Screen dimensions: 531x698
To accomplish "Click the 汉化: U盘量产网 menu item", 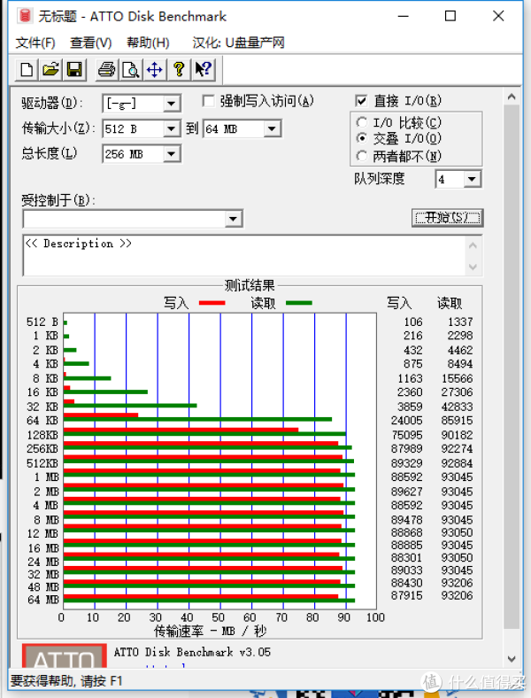I will point(238,43).
